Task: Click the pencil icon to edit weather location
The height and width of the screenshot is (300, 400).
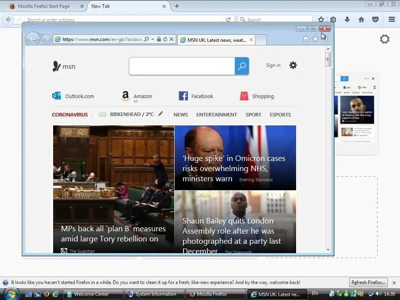Action: tap(160, 114)
